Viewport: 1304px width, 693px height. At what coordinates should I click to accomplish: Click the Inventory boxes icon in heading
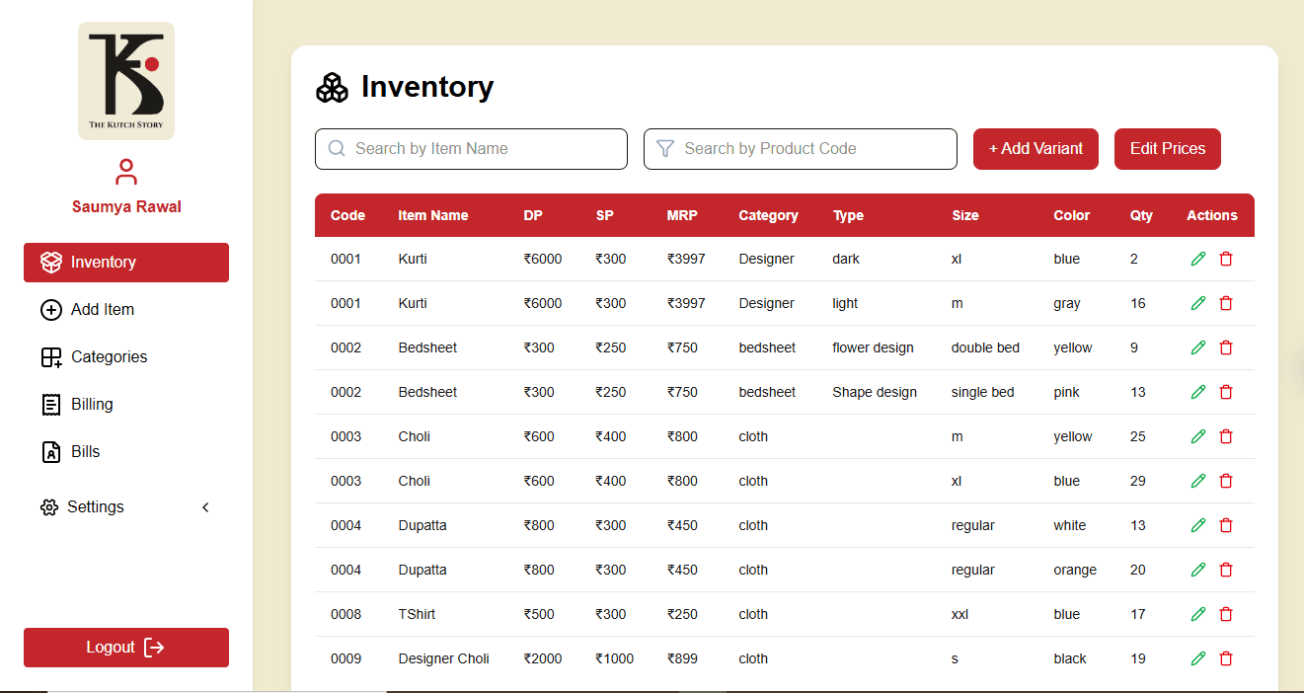pos(332,87)
